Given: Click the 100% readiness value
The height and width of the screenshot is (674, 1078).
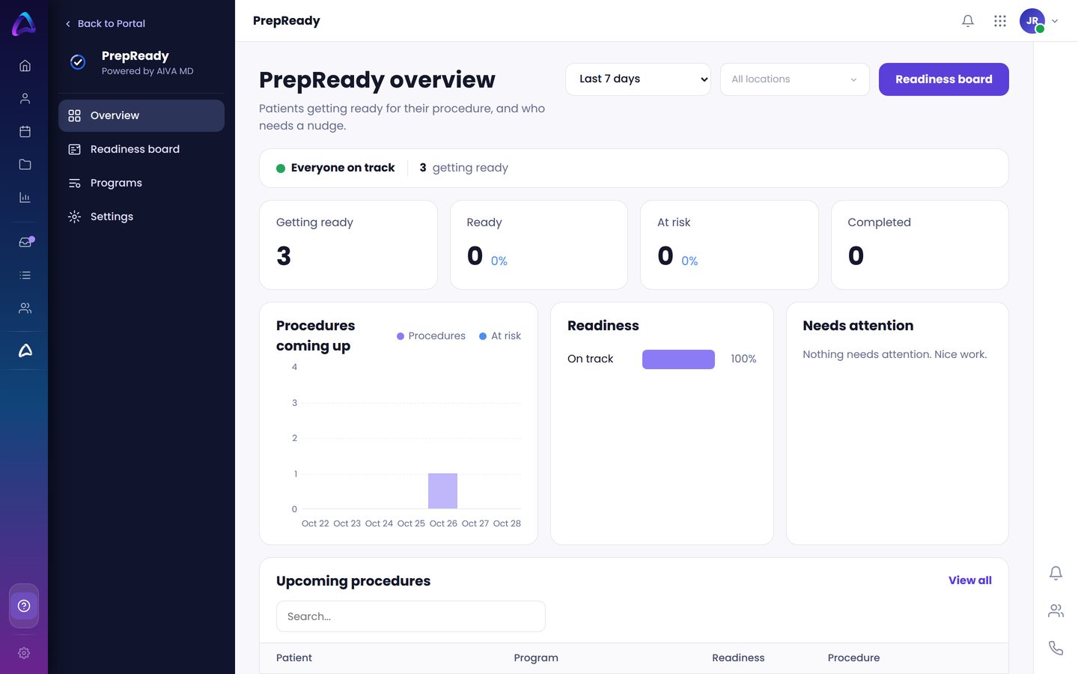Looking at the screenshot, I should pyautogui.click(x=743, y=359).
